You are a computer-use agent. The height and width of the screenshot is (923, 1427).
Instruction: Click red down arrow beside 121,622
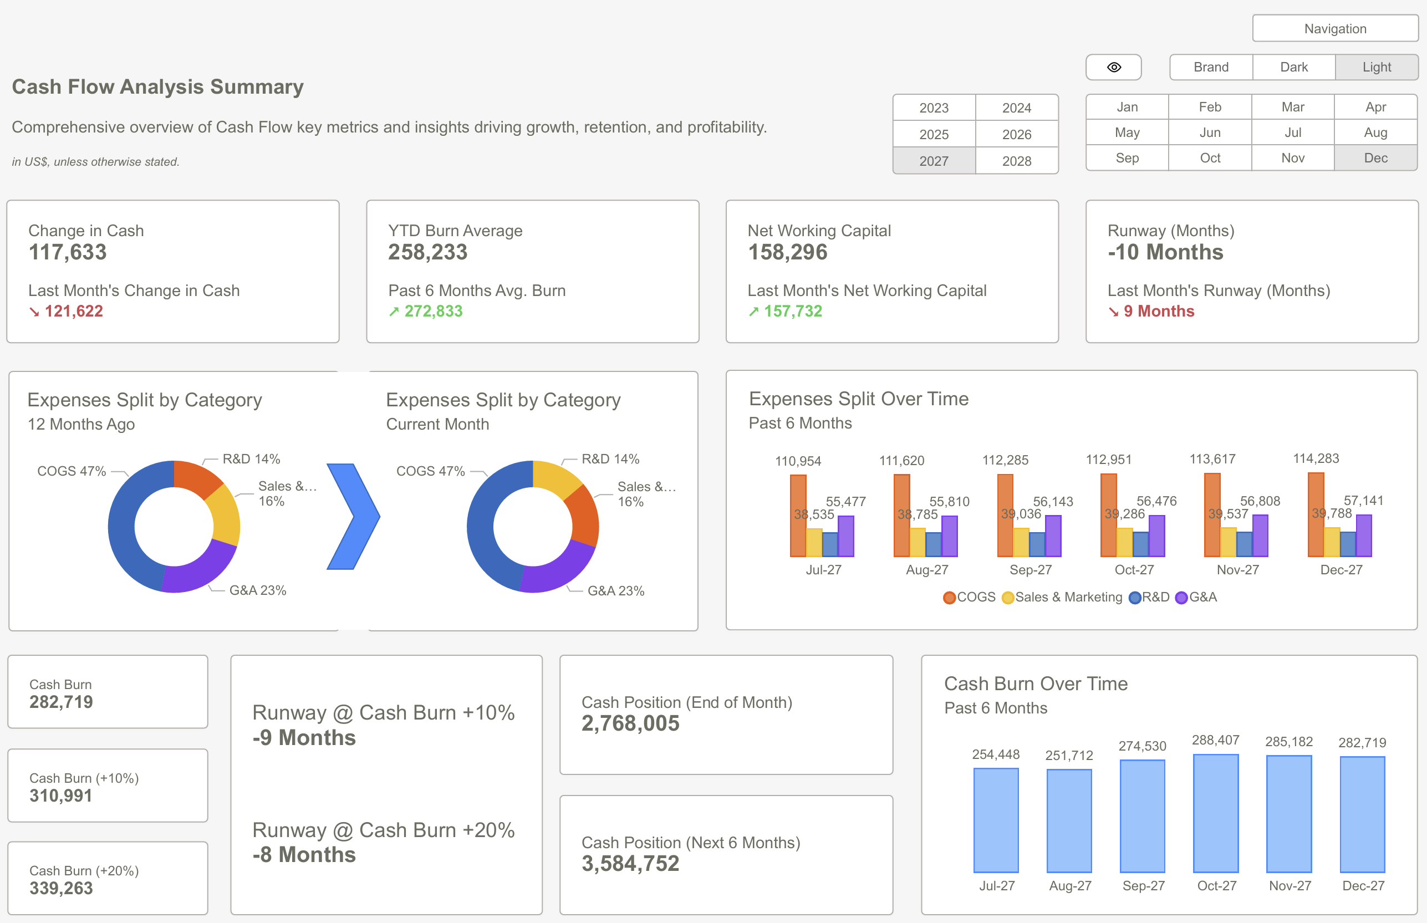point(34,312)
